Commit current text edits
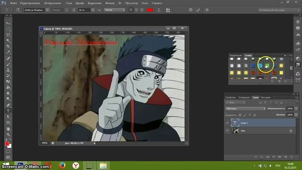 [198, 10]
